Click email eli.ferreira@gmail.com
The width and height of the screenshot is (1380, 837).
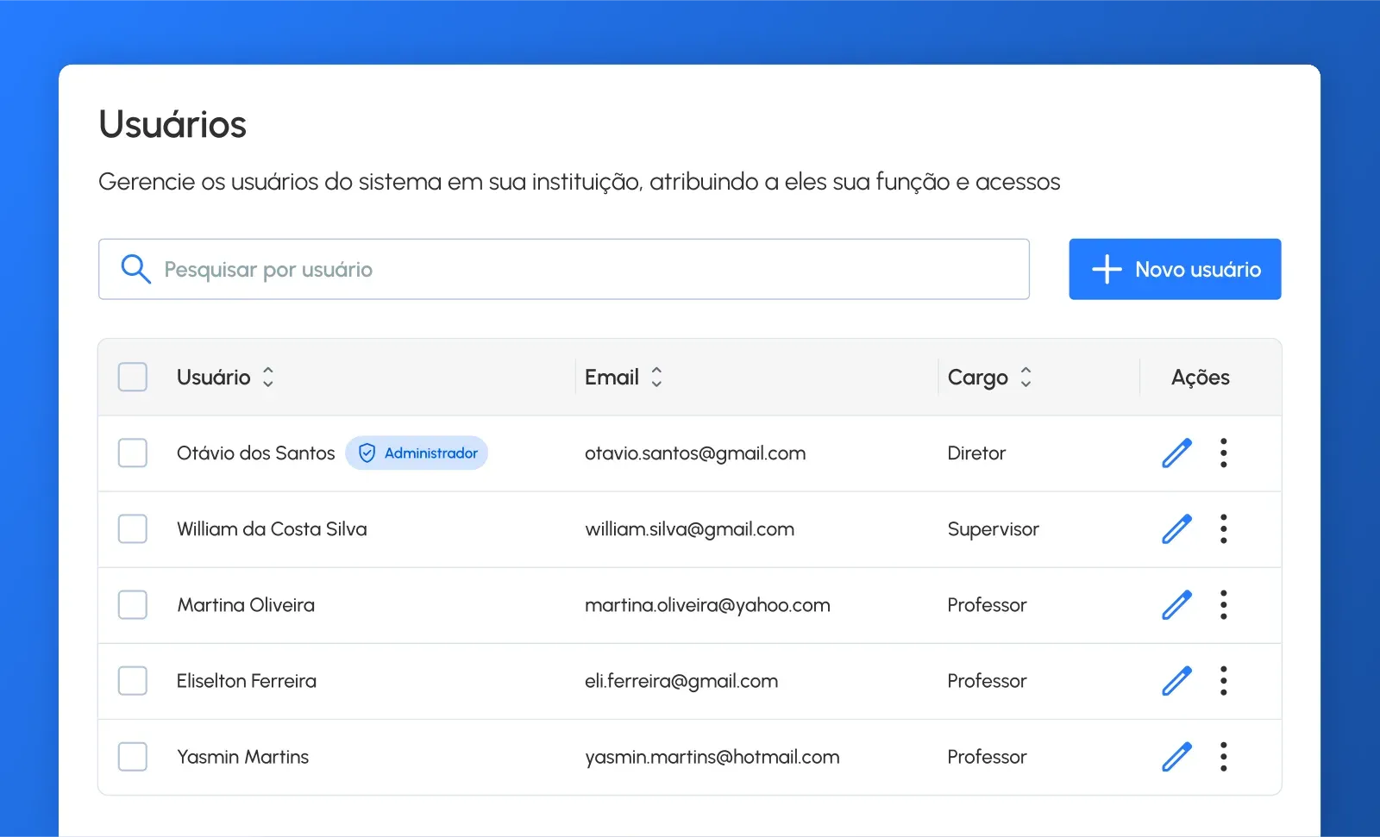tap(681, 680)
